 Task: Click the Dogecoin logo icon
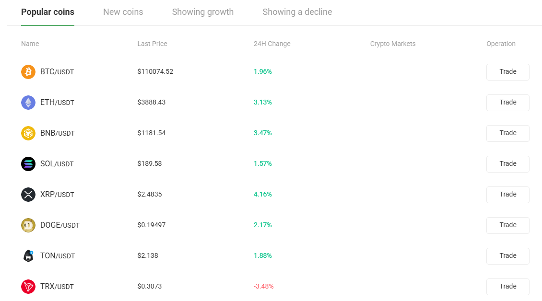pos(28,225)
